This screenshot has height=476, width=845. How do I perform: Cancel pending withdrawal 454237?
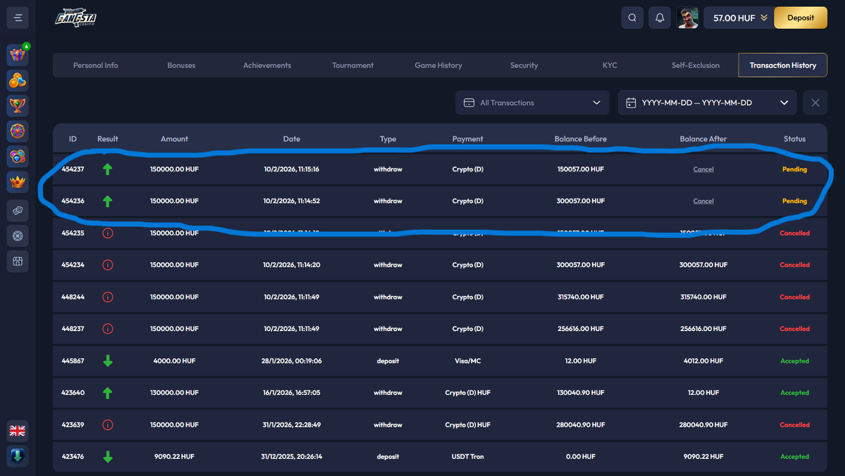pos(703,169)
